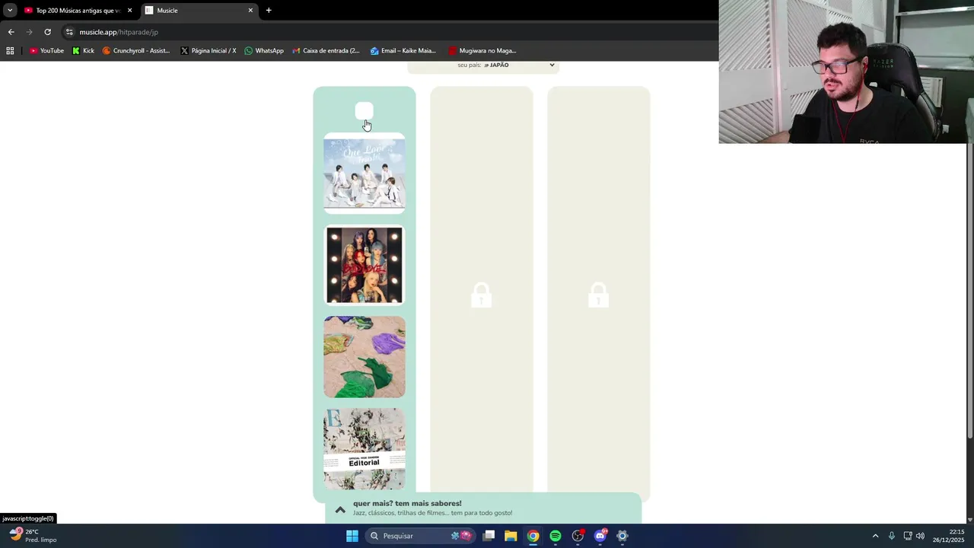Click the locked middle column padlock
This screenshot has width=974, height=548.
[x=481, y=295]
